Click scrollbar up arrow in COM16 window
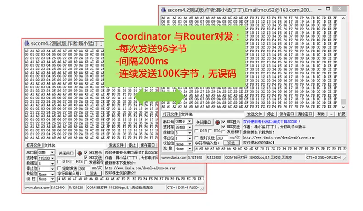Viewport: 363px width, 211px height. tap(343, 18)
